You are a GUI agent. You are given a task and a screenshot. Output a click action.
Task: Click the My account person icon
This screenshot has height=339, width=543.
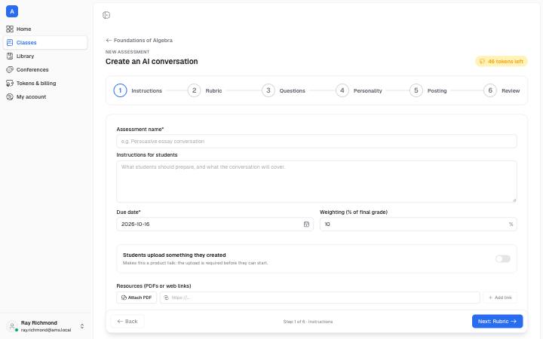[x=10, y=97]
